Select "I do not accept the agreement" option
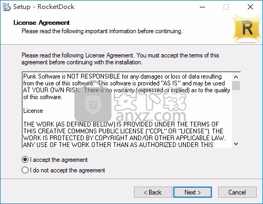The height and width of the screenshot is (204, 263). point(25,170)
